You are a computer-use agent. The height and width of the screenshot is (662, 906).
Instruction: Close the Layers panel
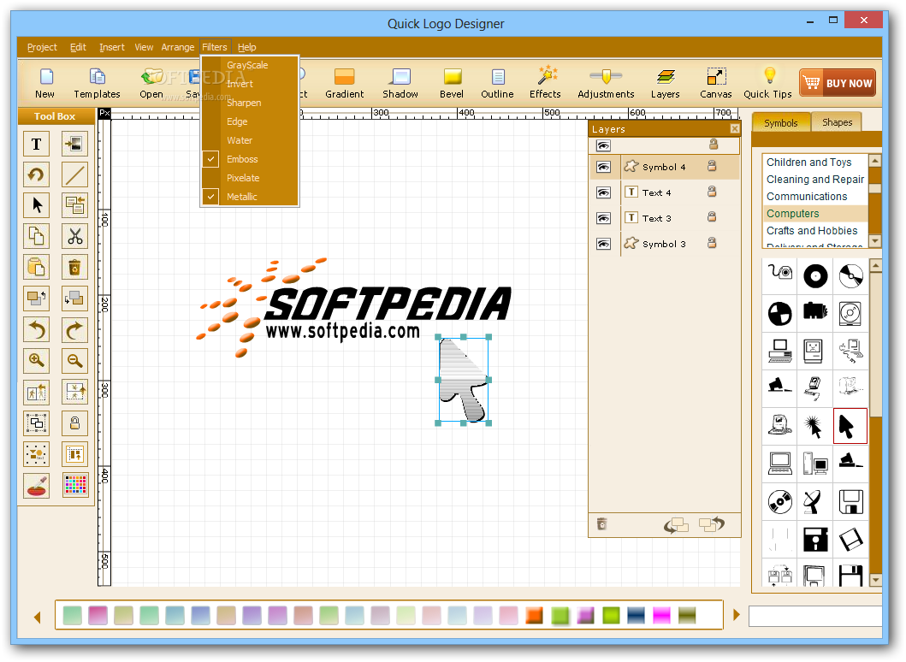(x=734, y=129)
